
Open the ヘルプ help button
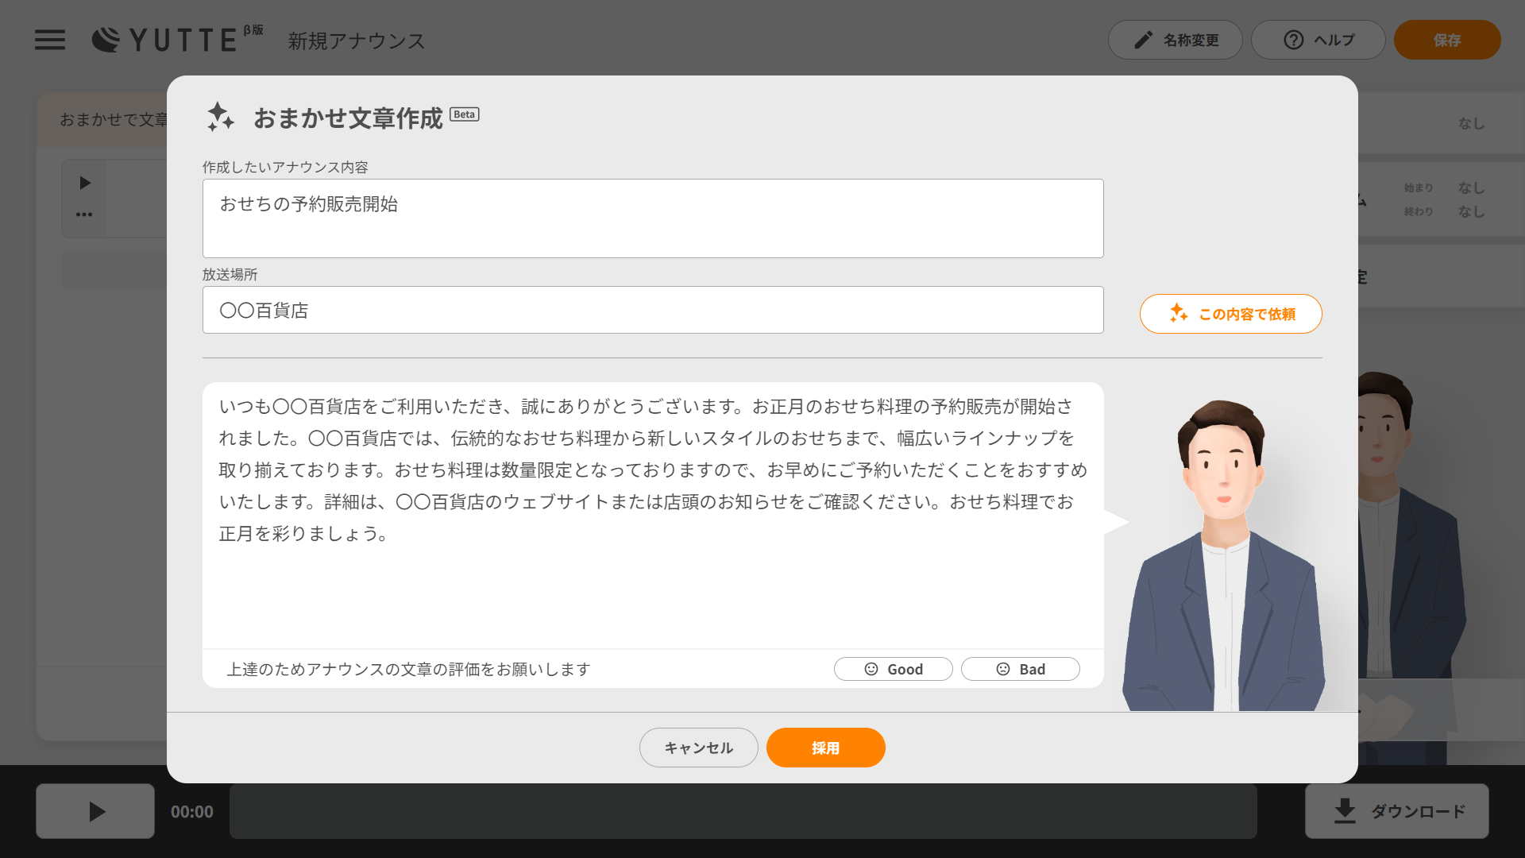click(1318, 40)
